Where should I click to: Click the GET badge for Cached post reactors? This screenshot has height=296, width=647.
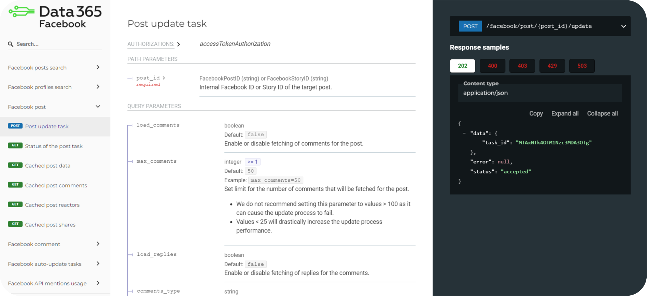[15, 205]
